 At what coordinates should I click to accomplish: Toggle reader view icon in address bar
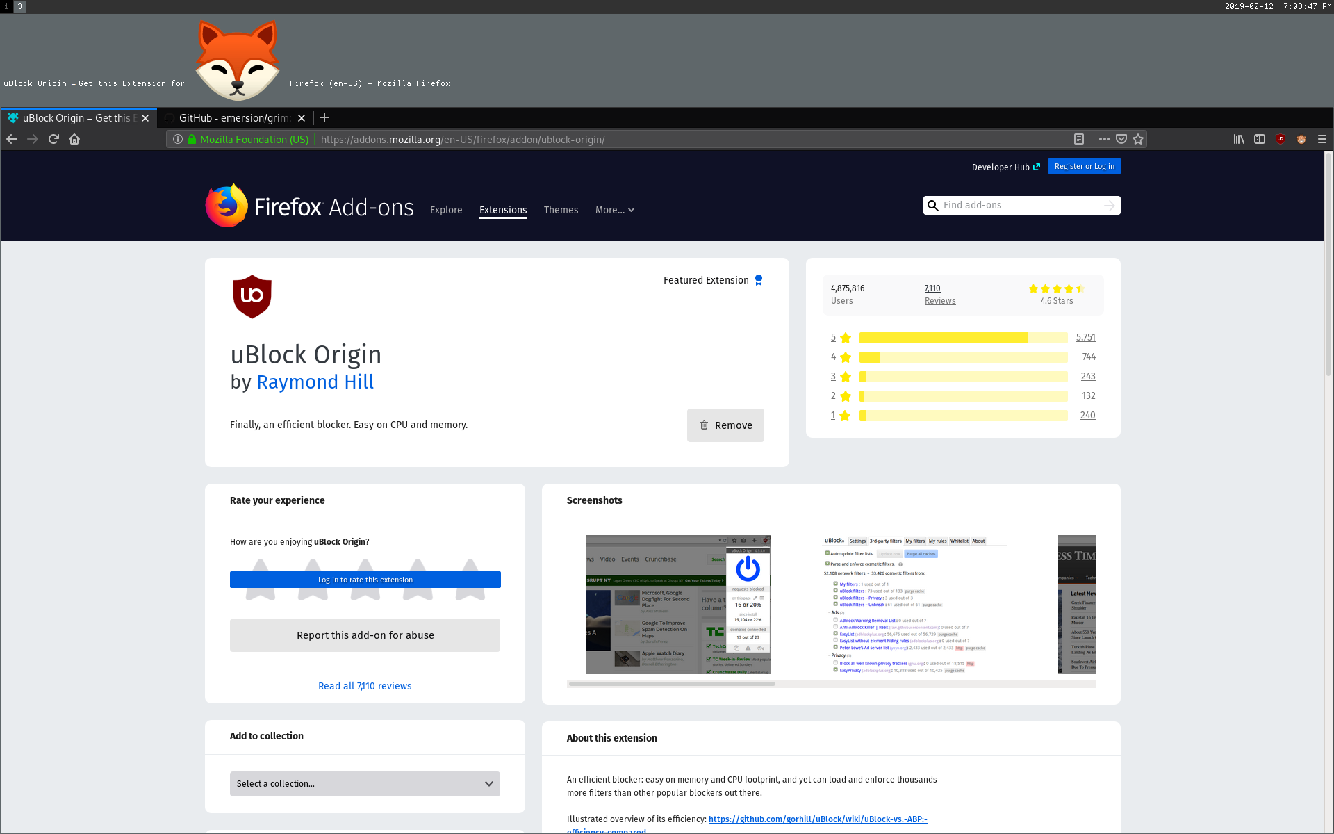pos(1078,139)
